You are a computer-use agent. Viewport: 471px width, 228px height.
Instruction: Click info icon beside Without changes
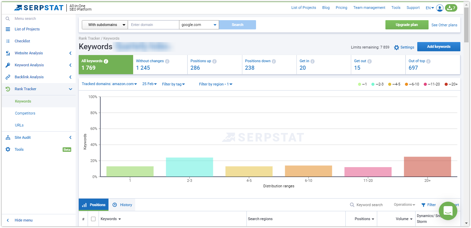pyautogui.click(x=167, y=61)
